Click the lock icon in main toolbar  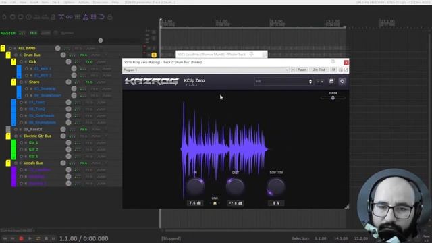pyautogui.click(x=110, y=17)
